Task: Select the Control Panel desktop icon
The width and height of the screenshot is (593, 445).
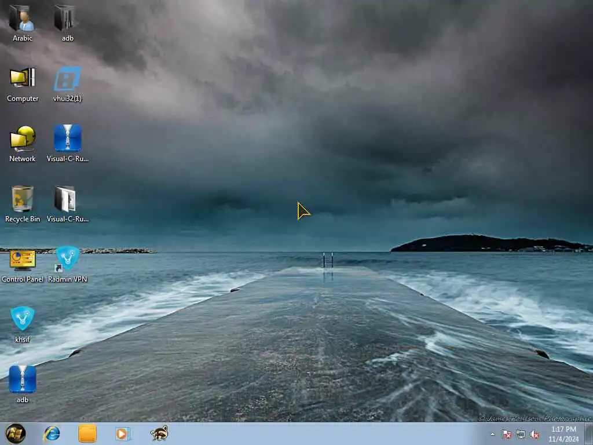Action: 23,260
